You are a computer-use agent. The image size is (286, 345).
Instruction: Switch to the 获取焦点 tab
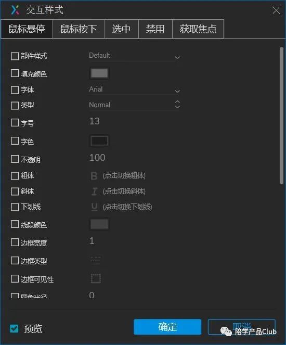[x=198, y=29]
